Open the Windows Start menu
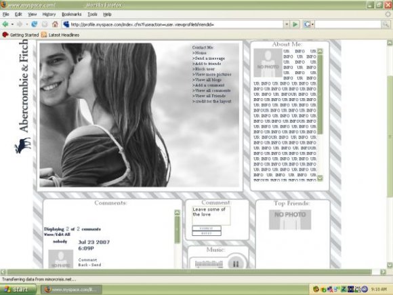The width and height of the screenshot is (393, 295). (x=18, y=290)
